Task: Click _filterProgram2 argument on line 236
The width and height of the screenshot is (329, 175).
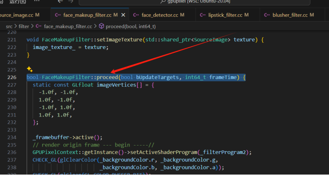Action: click(223, 152)
